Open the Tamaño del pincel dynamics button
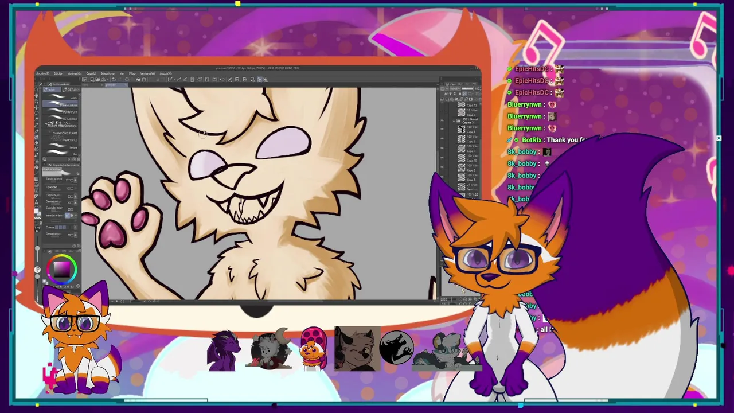Screen dimensions: 734x413 point(76,180)
